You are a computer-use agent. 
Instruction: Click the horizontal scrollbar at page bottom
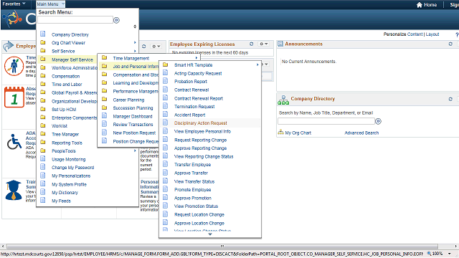(x=222, y=247)
